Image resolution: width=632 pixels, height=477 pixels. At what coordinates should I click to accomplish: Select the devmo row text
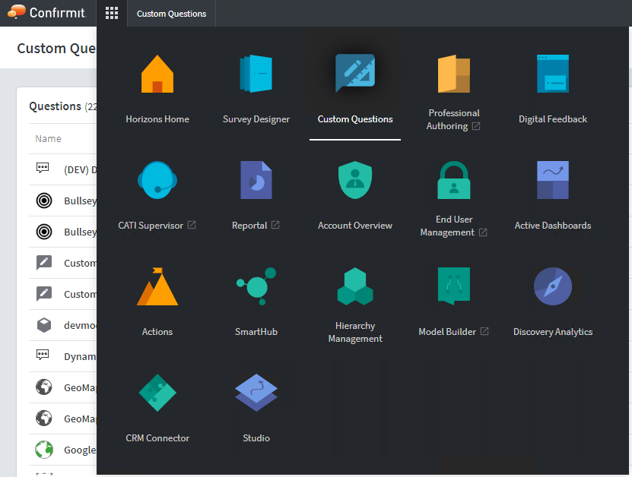(x=80, y=325)
